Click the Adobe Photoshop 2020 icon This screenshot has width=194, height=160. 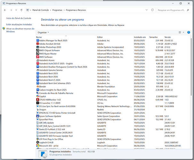point(37,47)
